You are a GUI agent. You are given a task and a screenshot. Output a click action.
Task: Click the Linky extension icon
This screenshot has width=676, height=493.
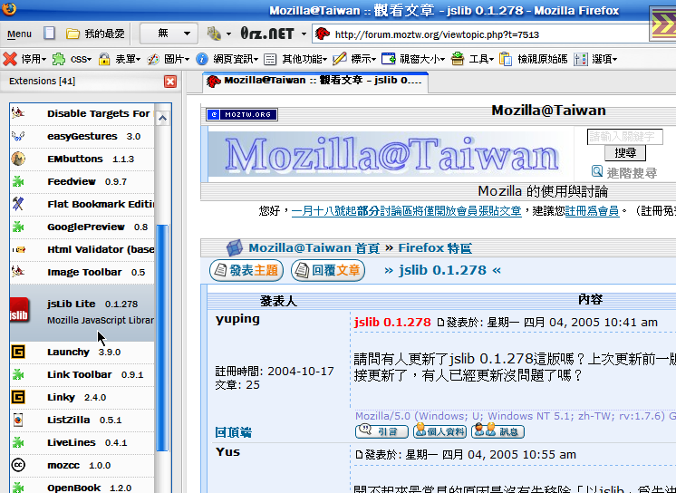click(x=18, y=397)
